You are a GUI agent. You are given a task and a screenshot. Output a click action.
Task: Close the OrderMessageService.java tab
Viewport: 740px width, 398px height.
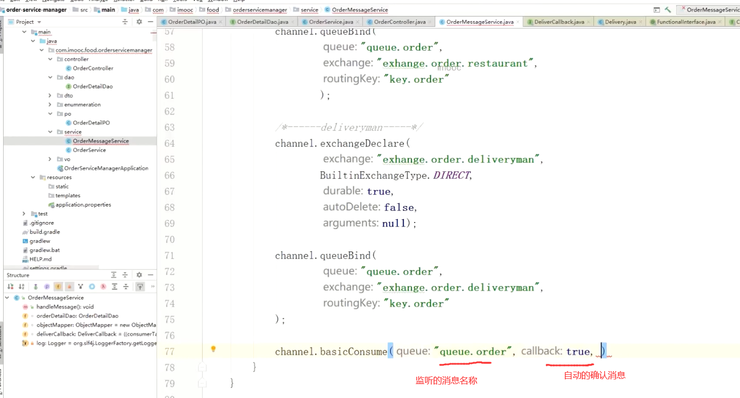pos(518,22)
